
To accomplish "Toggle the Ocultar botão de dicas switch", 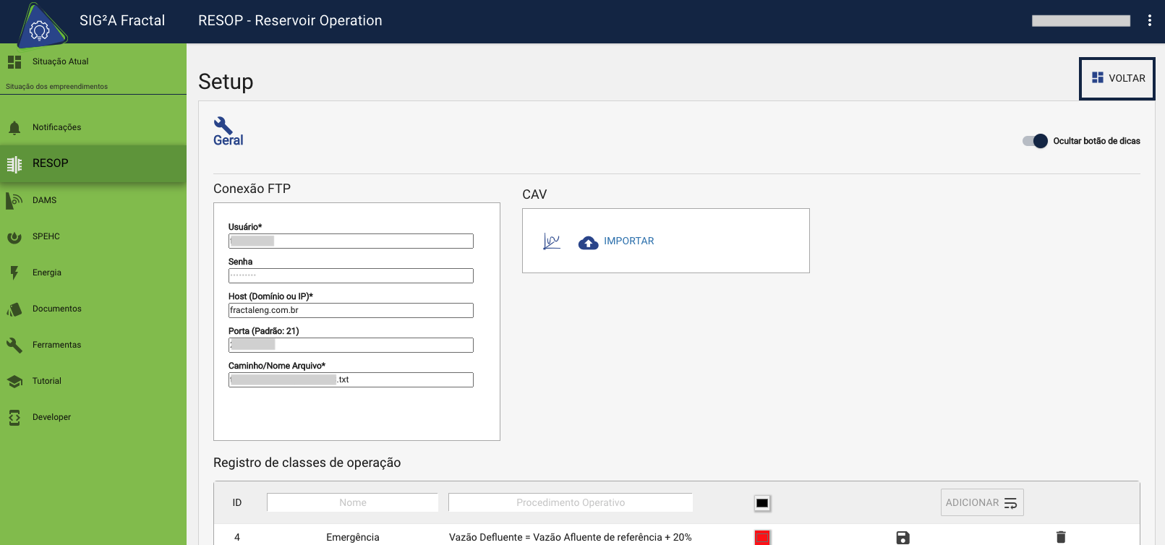I will [x=1035, y=141].
